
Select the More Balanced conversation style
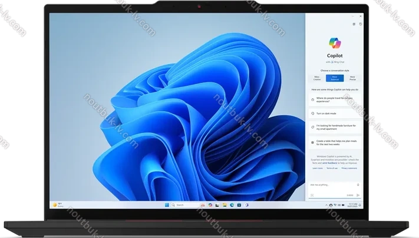coord(335,78)
